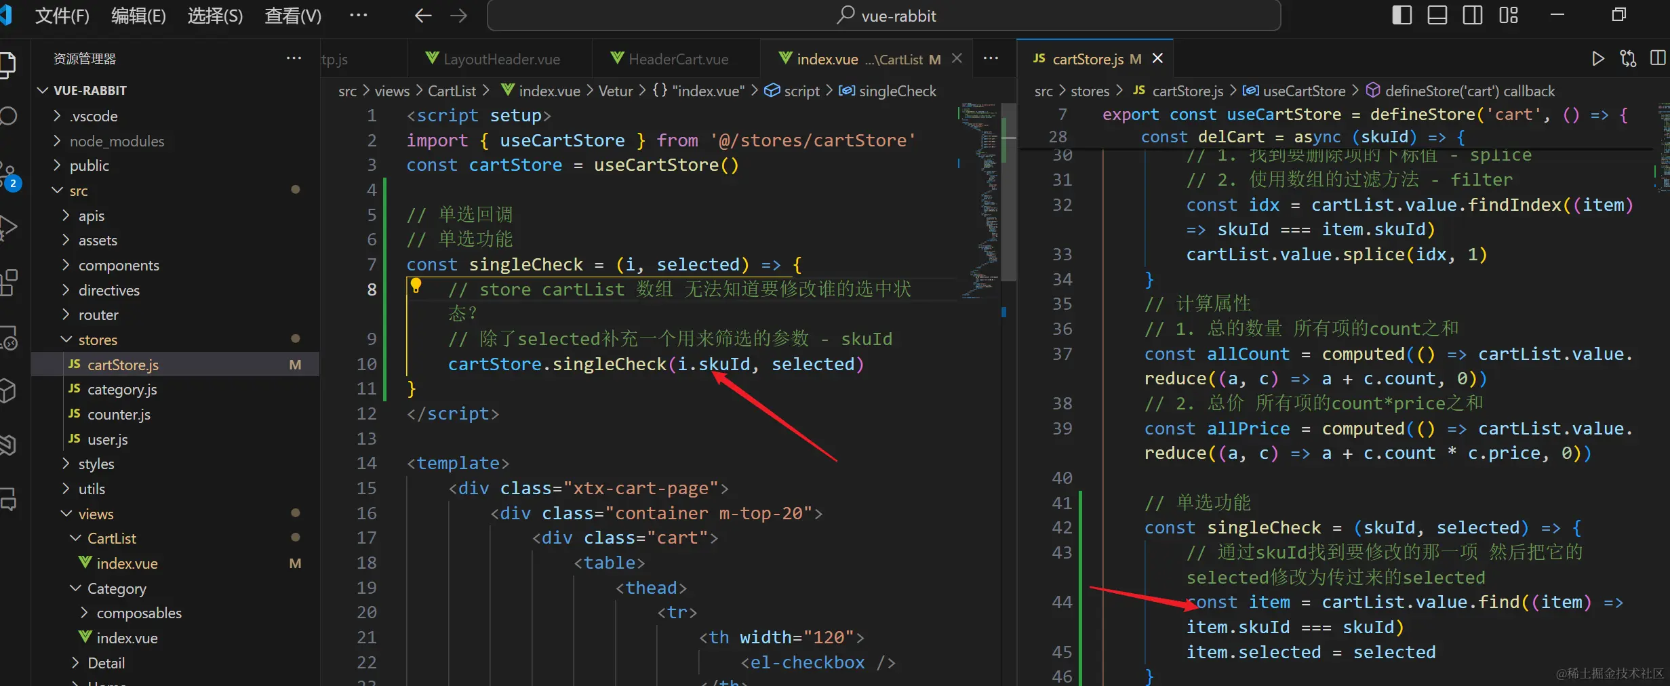This screenshot has width=1670, height=686.
Task: Open the customize layout icon
Action: click(1509, 15)
